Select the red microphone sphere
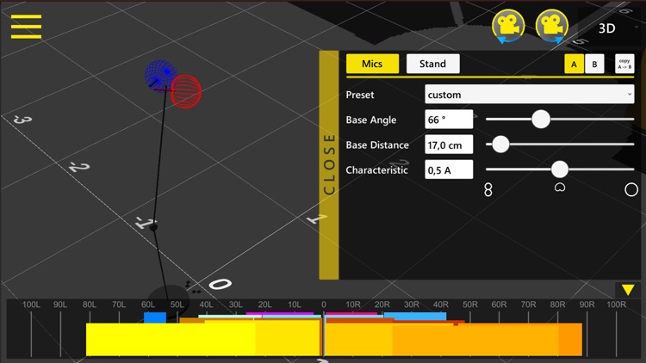The width and height of the screenshot is (646, 363). (x=186, y=91)
